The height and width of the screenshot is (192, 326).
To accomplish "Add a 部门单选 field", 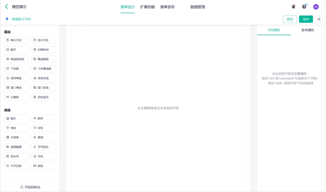I will point(16,88).
